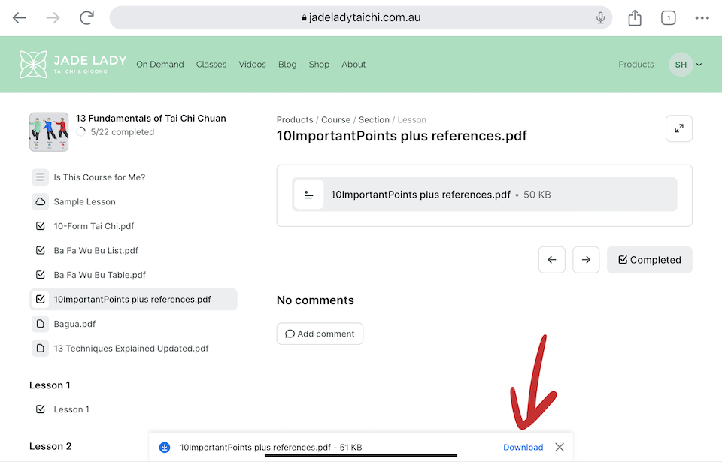Click the Jade Lady logo

(73, 65)
